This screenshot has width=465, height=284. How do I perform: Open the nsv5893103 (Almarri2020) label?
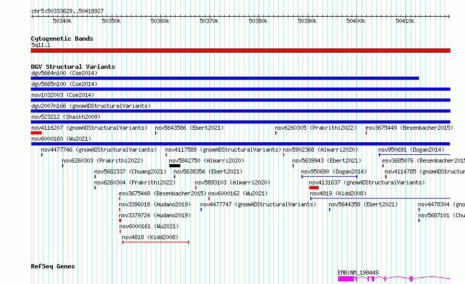(x=233, y=182)
